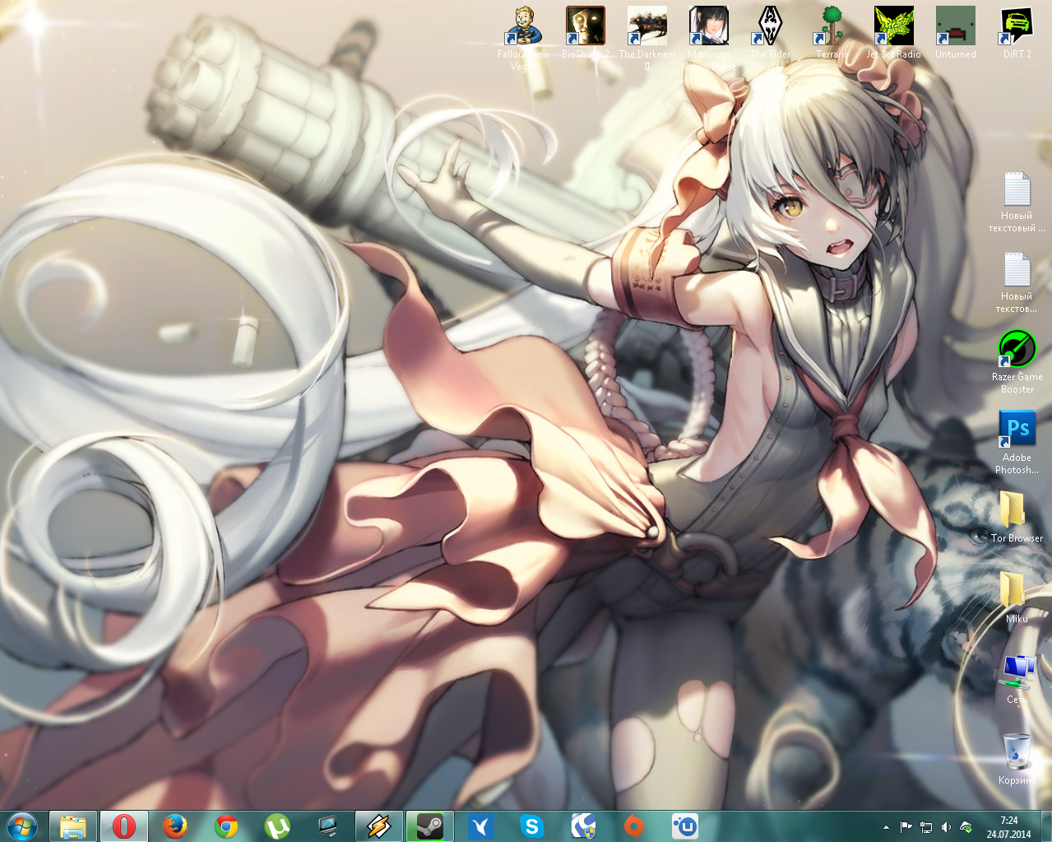Open the Windows Start menu
The height and width of the screenshot is (842, 1052).
[22, 826]
